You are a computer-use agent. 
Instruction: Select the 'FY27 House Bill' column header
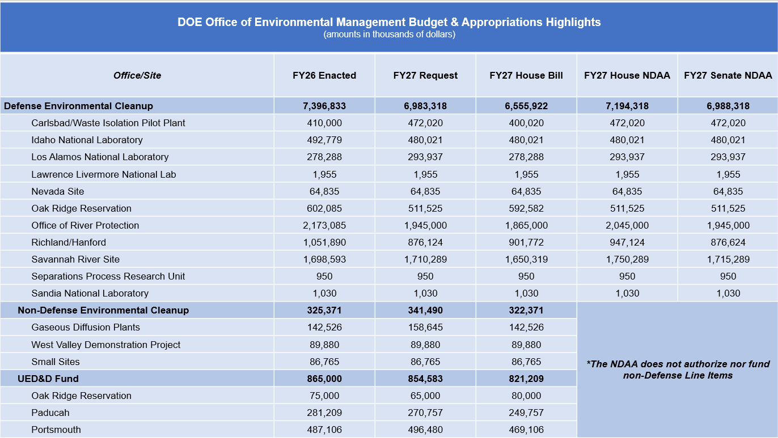click(x=526, y=75)
